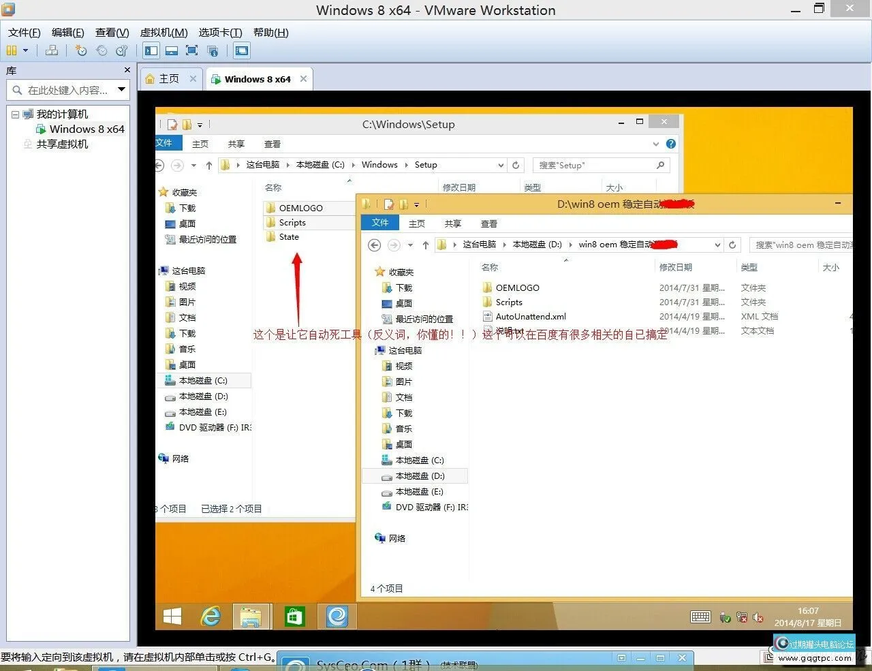Toggle the library panel visibility

[151, 50]
